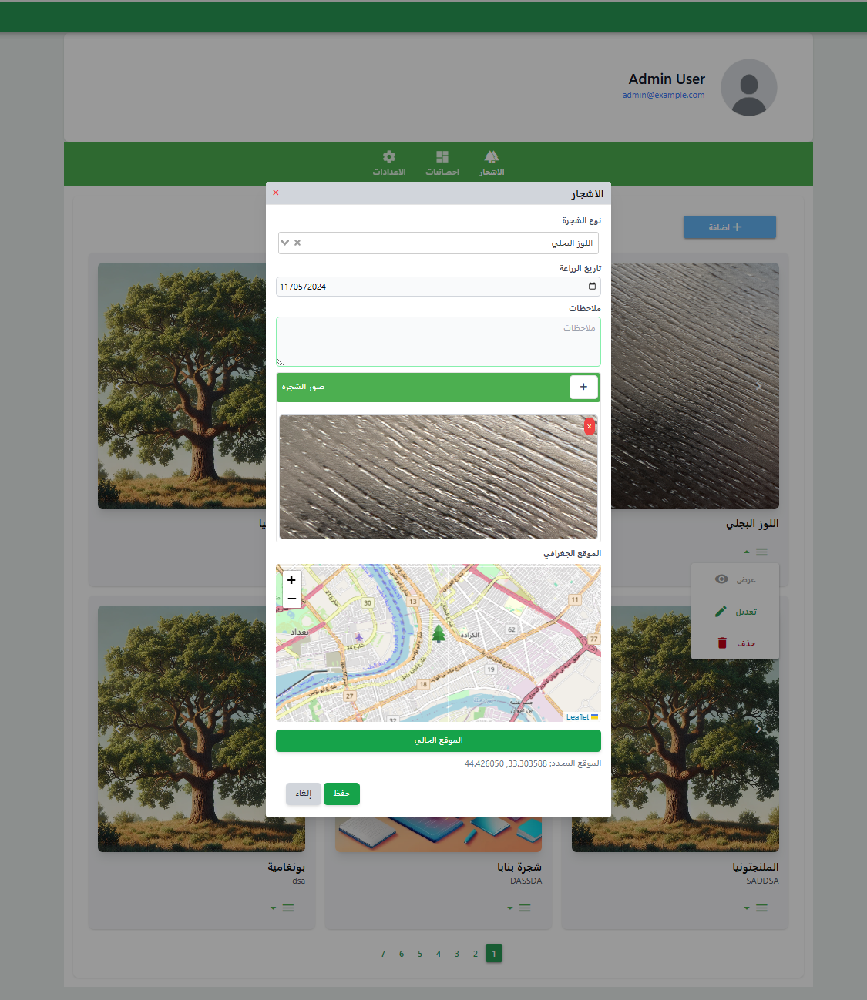
Task: Add a new tree photo with plus button
Action: click(x=583, y=387)
